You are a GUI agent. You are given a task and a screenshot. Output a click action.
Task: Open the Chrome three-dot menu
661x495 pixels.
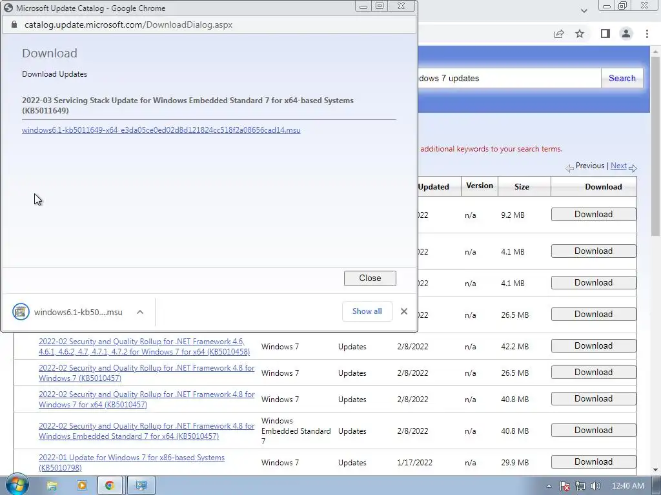click(647, 34)
